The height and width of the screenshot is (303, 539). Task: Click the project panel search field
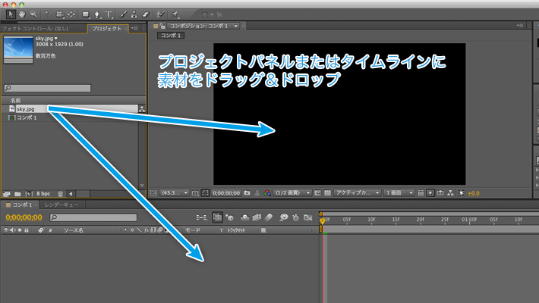72,89
